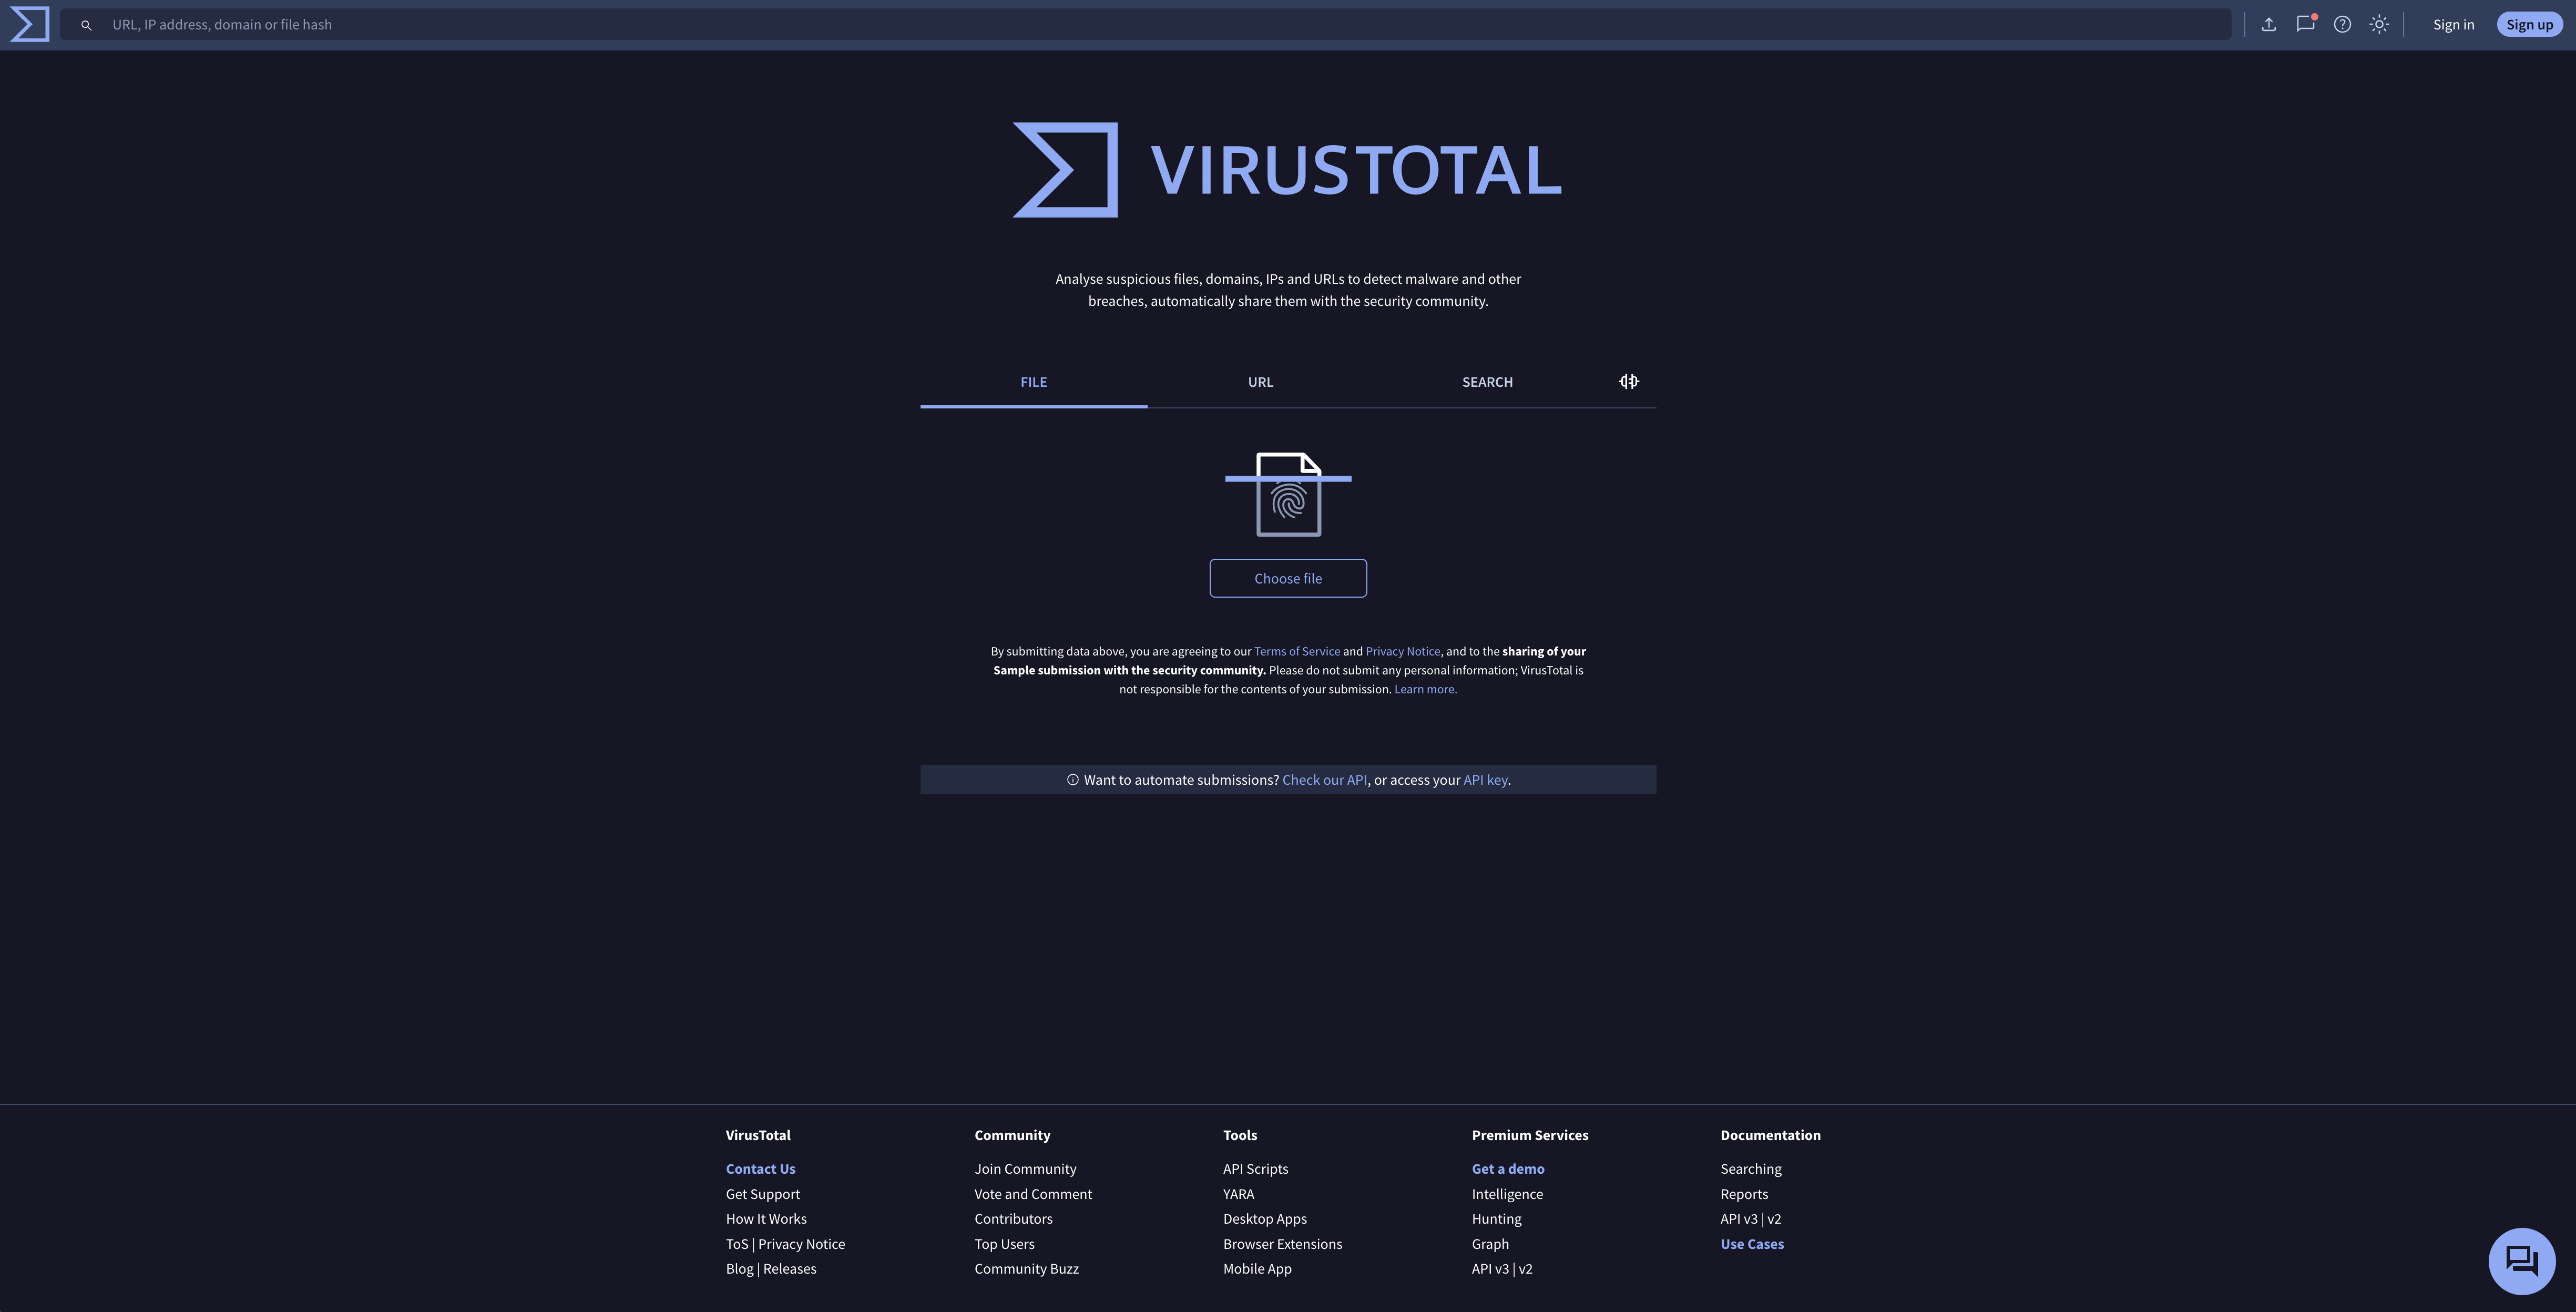Click the upload file icon in header
Viewport: 2576px width, 1312px height.
2269,24
